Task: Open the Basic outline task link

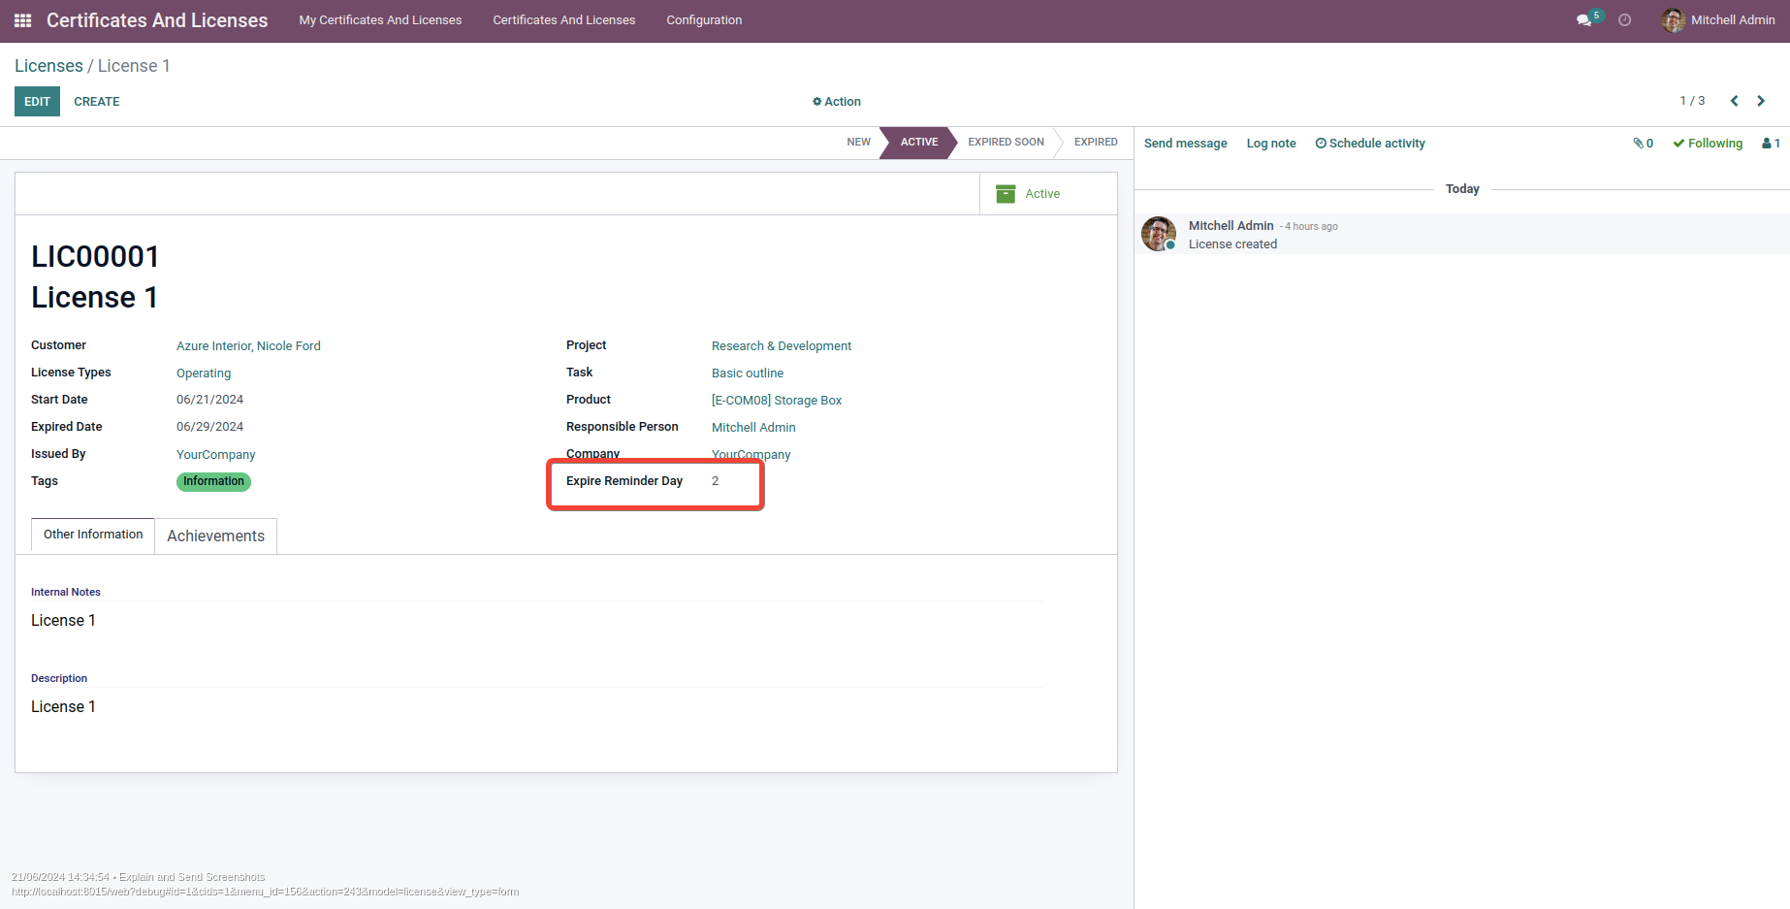Action: pos(748,373)
